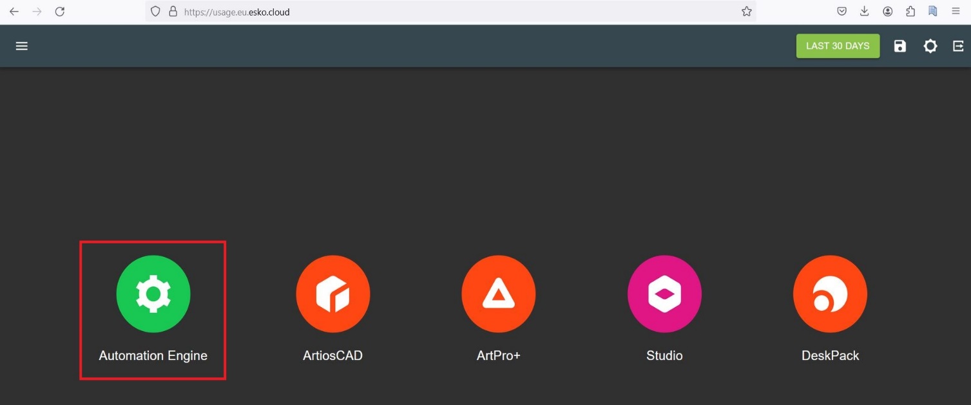Open the extensions puzzle-piece icon
The width and height of the screenshot is (971, 405).
(910, 11)
